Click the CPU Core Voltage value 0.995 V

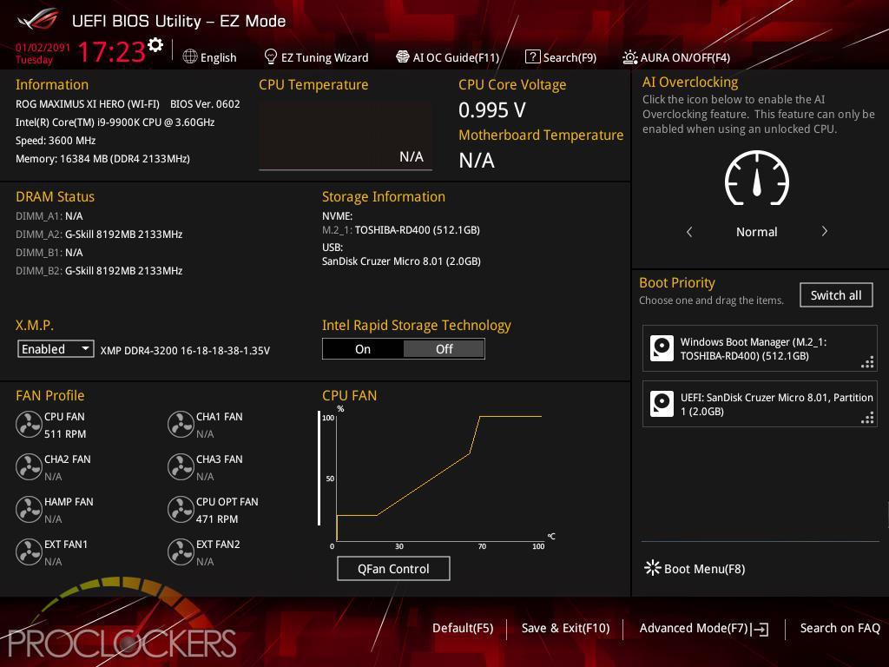tap(492, 110)
